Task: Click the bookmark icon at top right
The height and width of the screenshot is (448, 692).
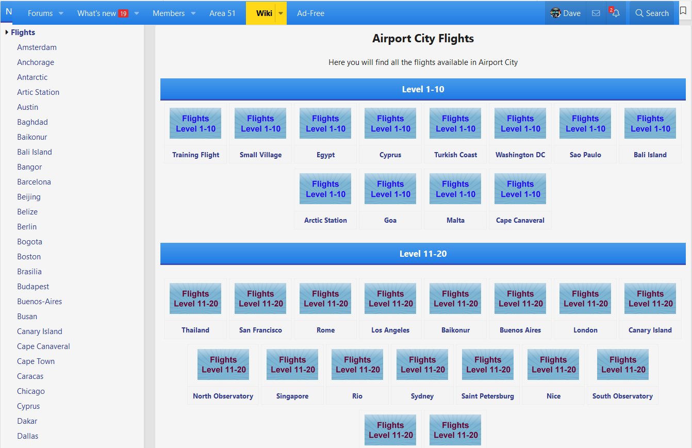Action: coord(683,11)
